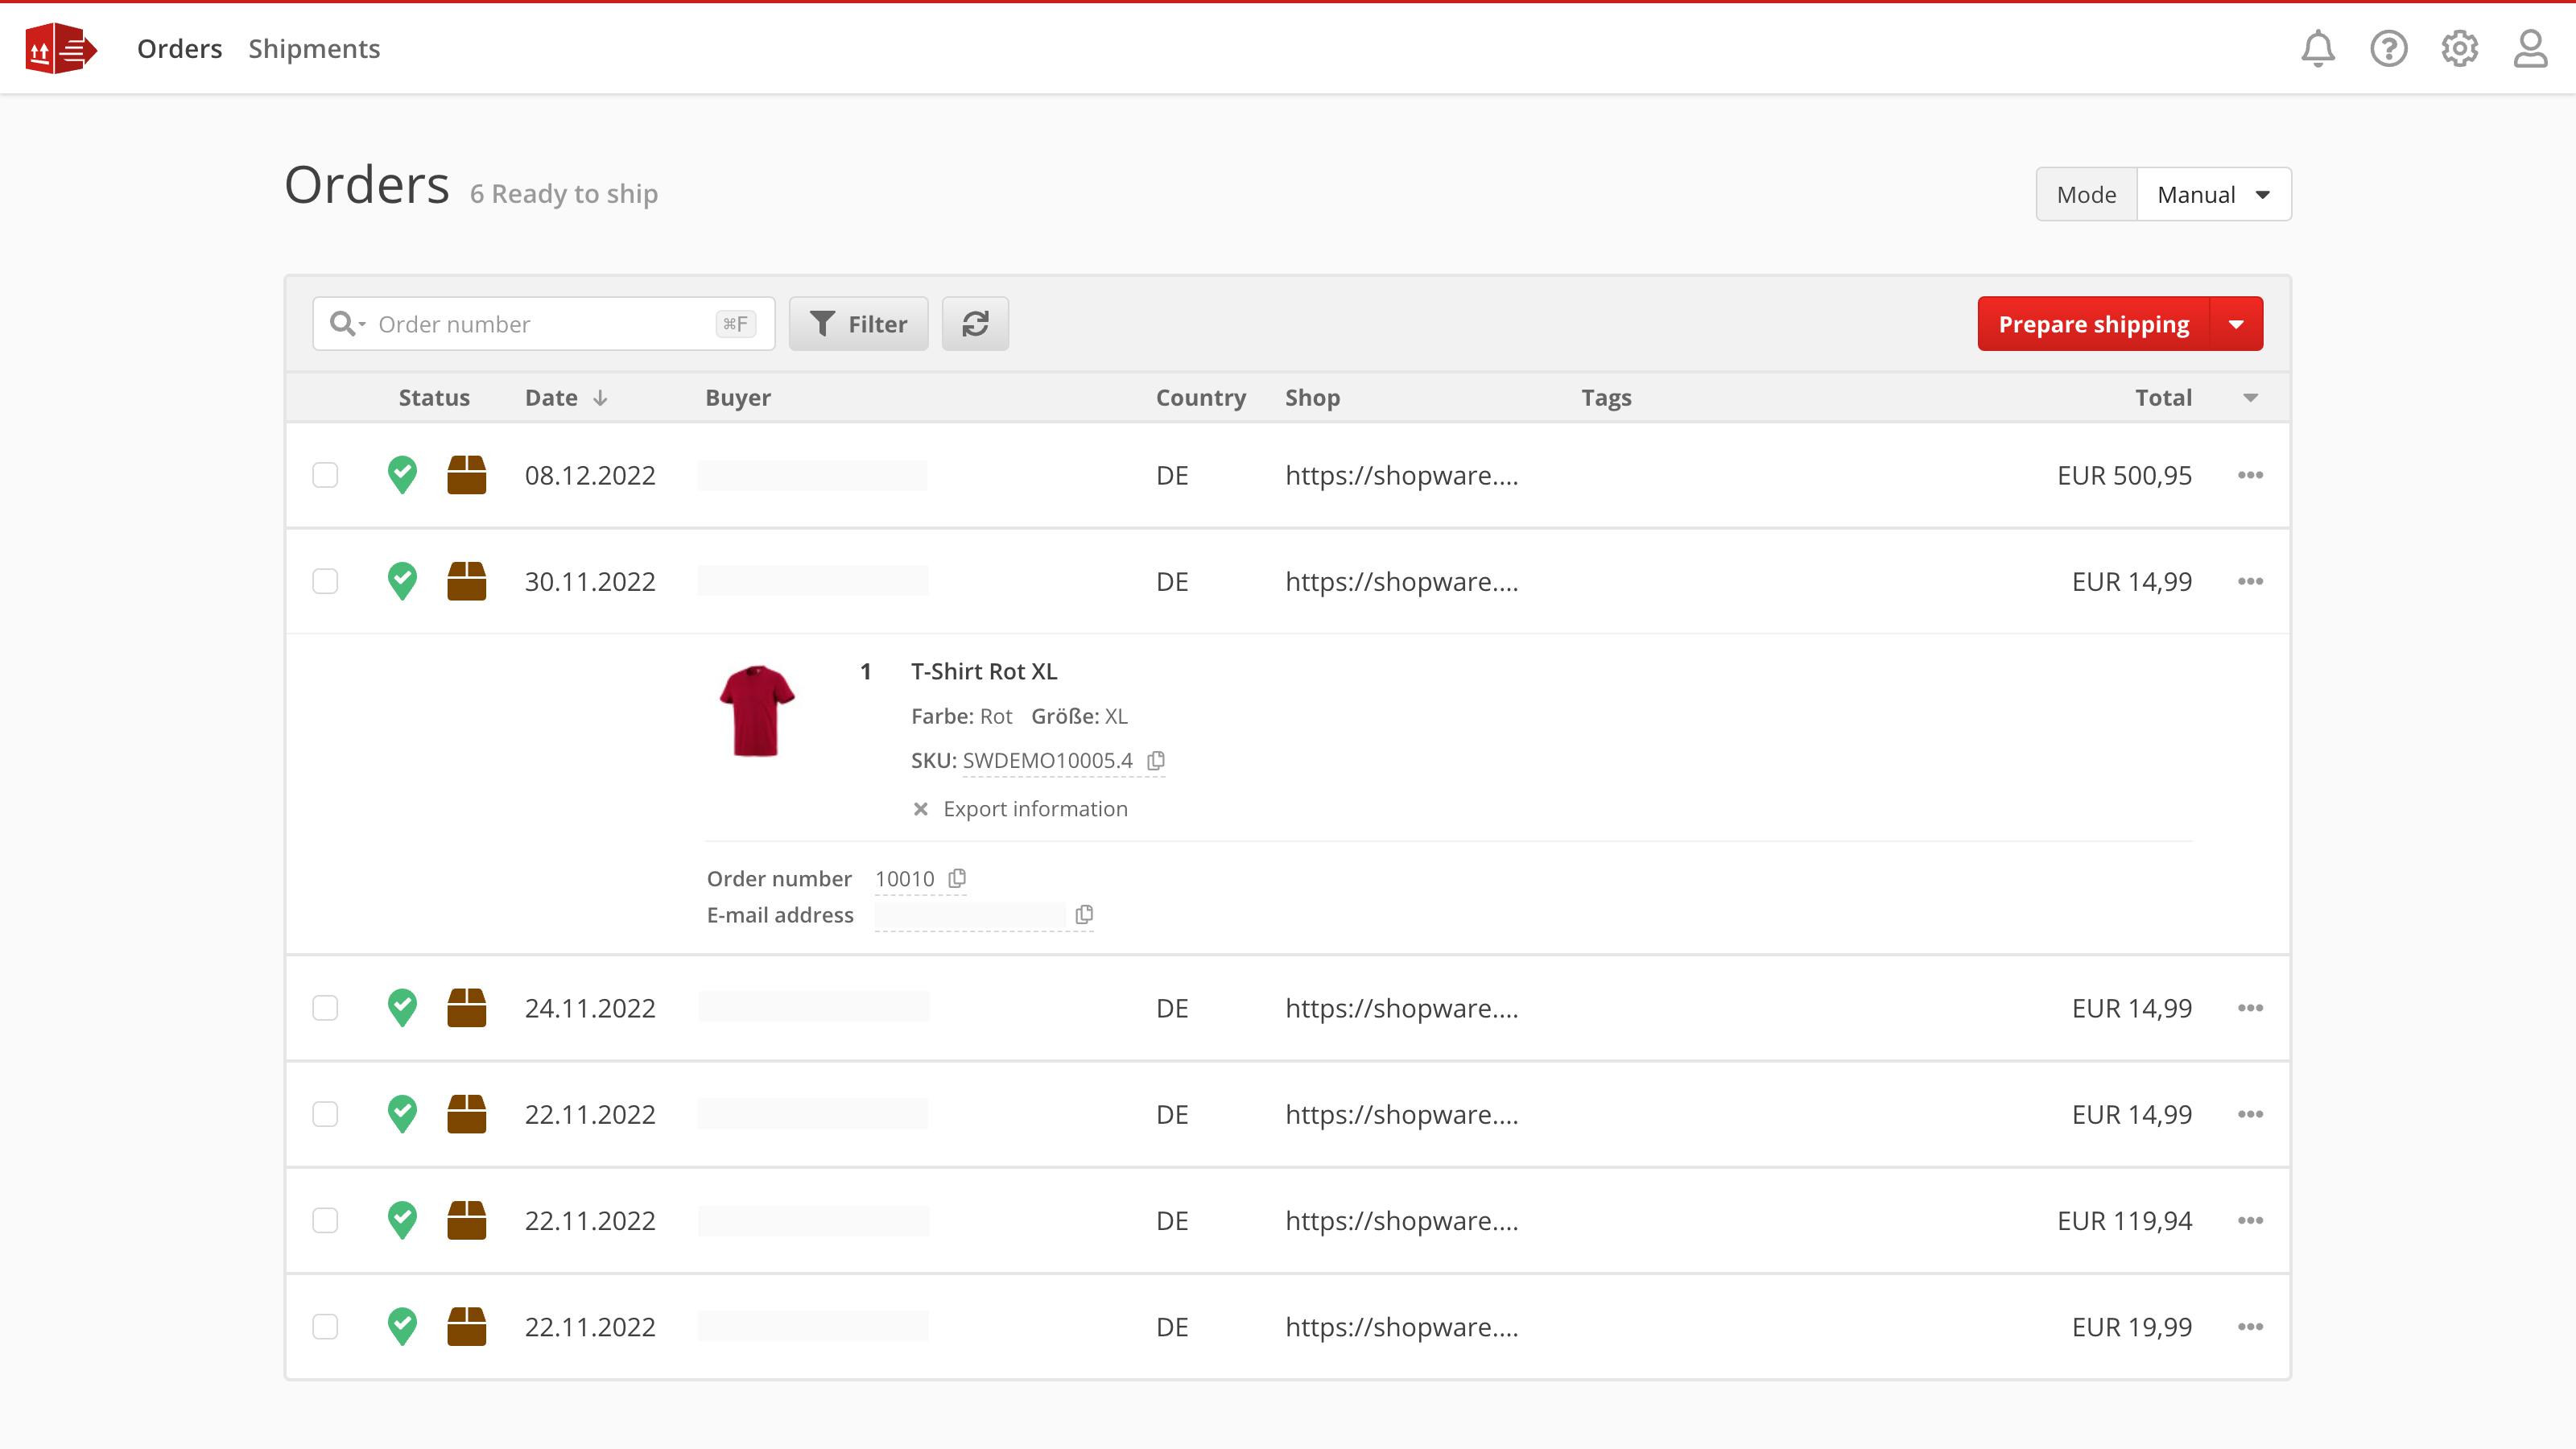Open the Filter button
The width and height of the screenshot is (2576, 1449).
[858, 323]
